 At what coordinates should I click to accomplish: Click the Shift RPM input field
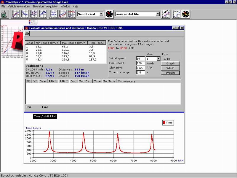pos(140,68)
